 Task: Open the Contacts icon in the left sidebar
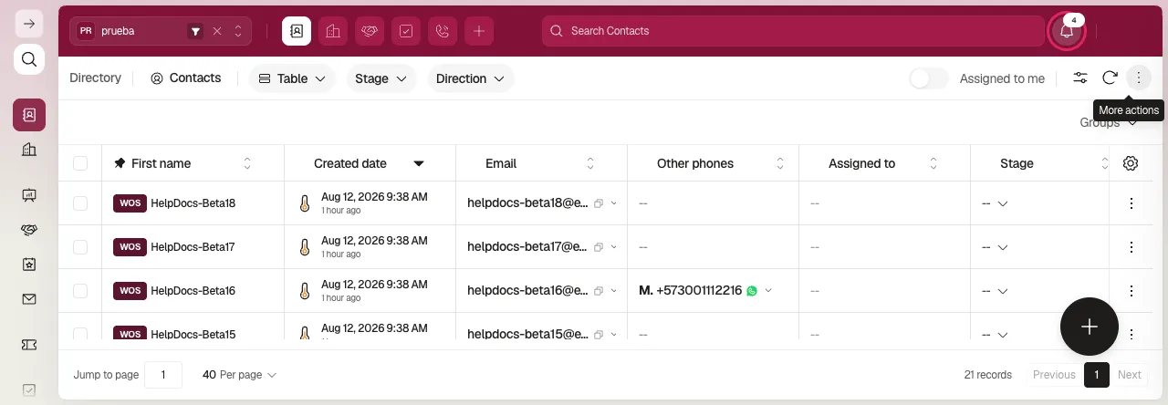[x=29, y=115]
